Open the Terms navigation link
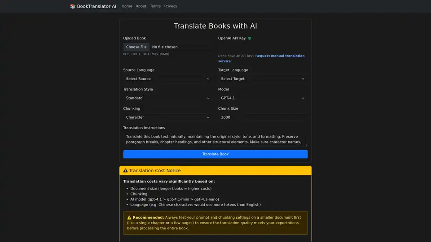431x242 pixels. click(x=155, y=6)
